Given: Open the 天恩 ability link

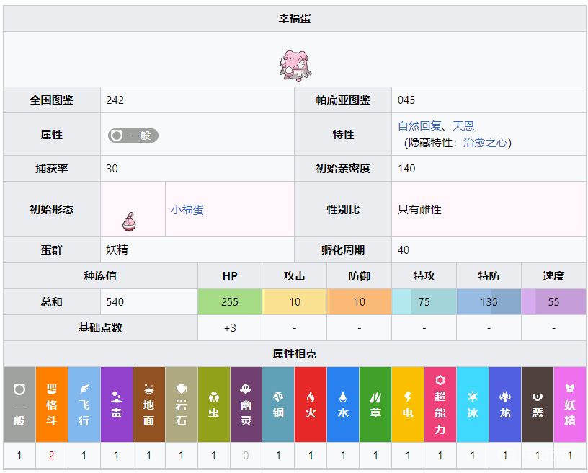Looking at the screenshot, I should [463, 125].
